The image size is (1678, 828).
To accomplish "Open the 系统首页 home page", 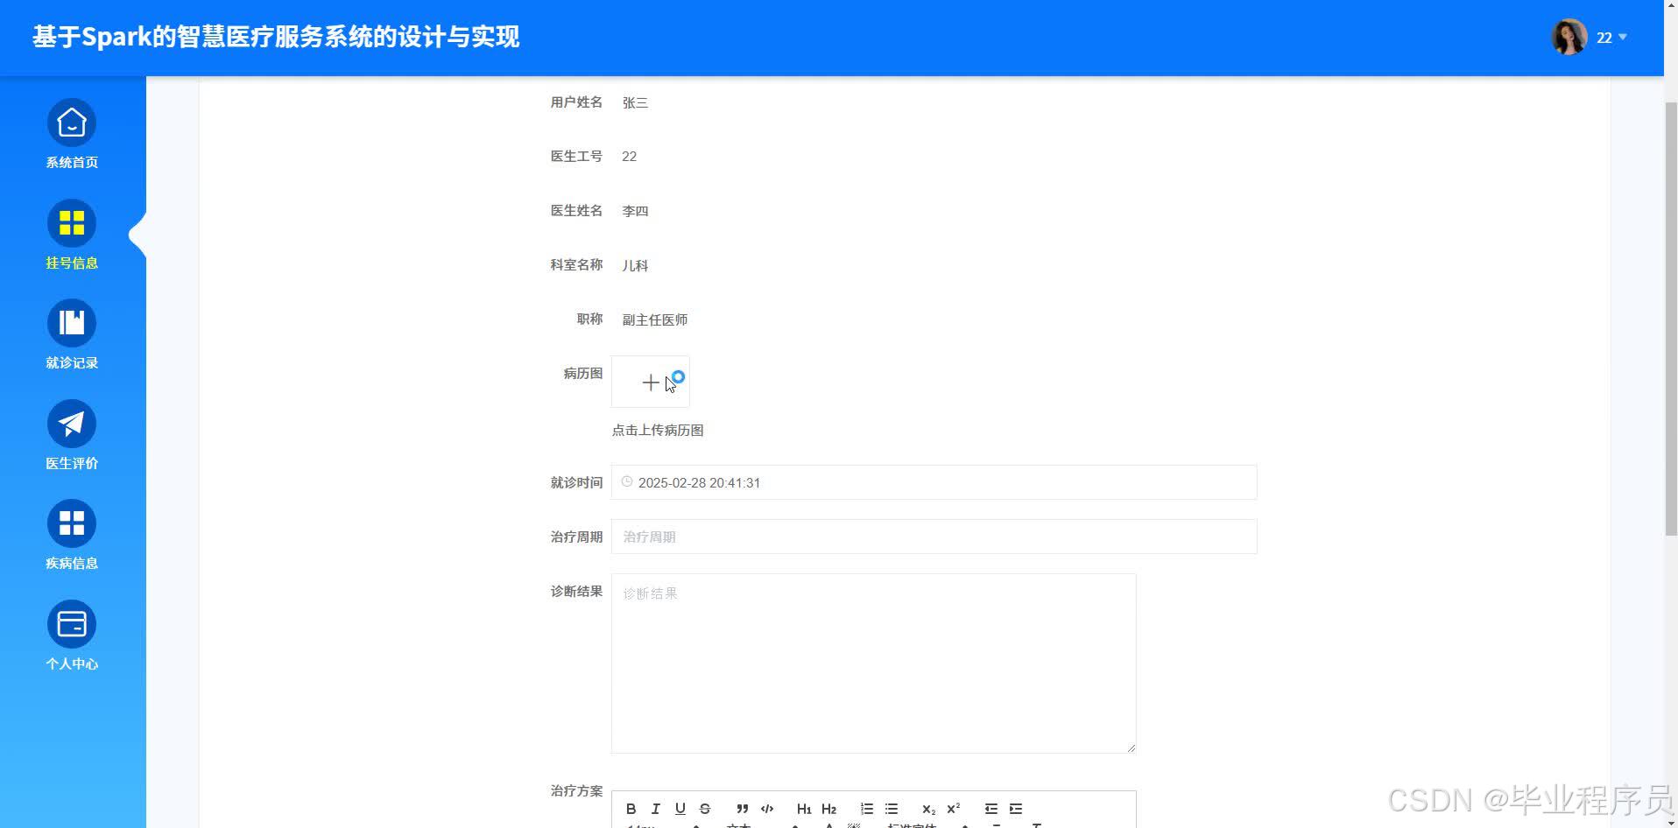I will pyautogui.click(x=71, y=133).
